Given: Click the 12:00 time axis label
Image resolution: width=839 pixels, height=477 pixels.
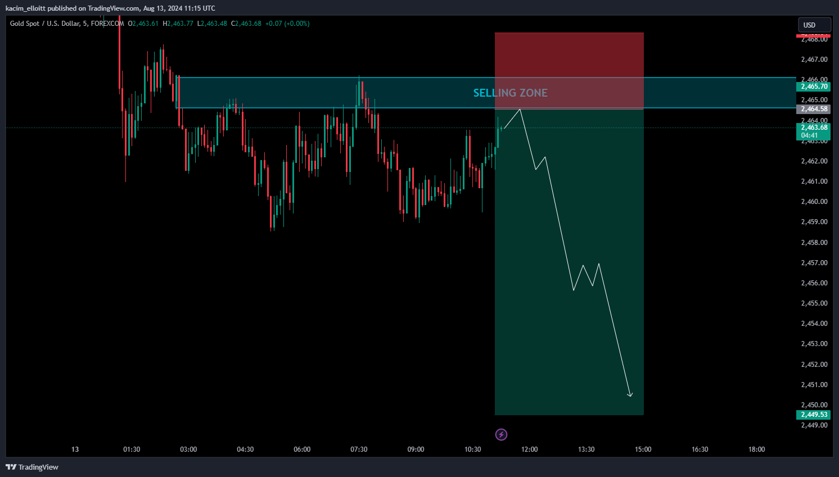Looking at the screenshot, I should pos(530,449).
